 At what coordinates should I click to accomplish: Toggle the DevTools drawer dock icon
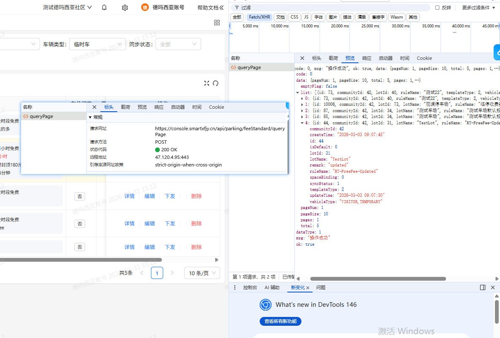point(483,287)
